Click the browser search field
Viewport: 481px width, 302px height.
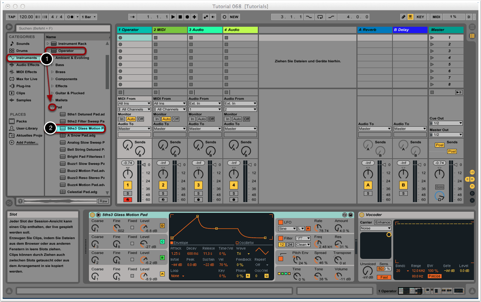pos(62,28)
